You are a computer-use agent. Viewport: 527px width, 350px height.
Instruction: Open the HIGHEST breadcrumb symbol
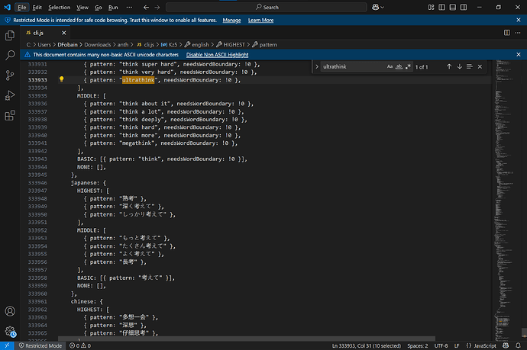[230, 45]
